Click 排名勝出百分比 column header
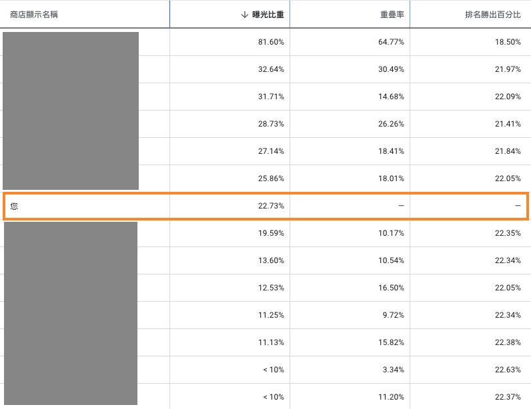The width and height of the screenshot is (531, 409). pos(493,15)
